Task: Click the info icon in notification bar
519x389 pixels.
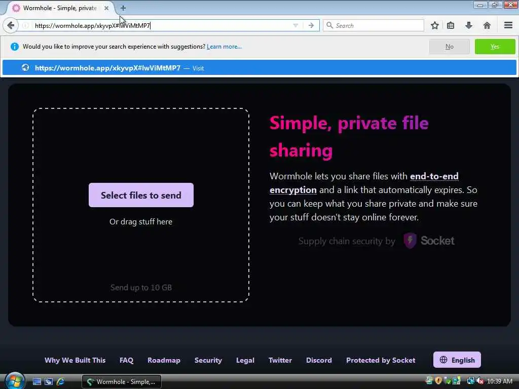Action: point(15,47)
